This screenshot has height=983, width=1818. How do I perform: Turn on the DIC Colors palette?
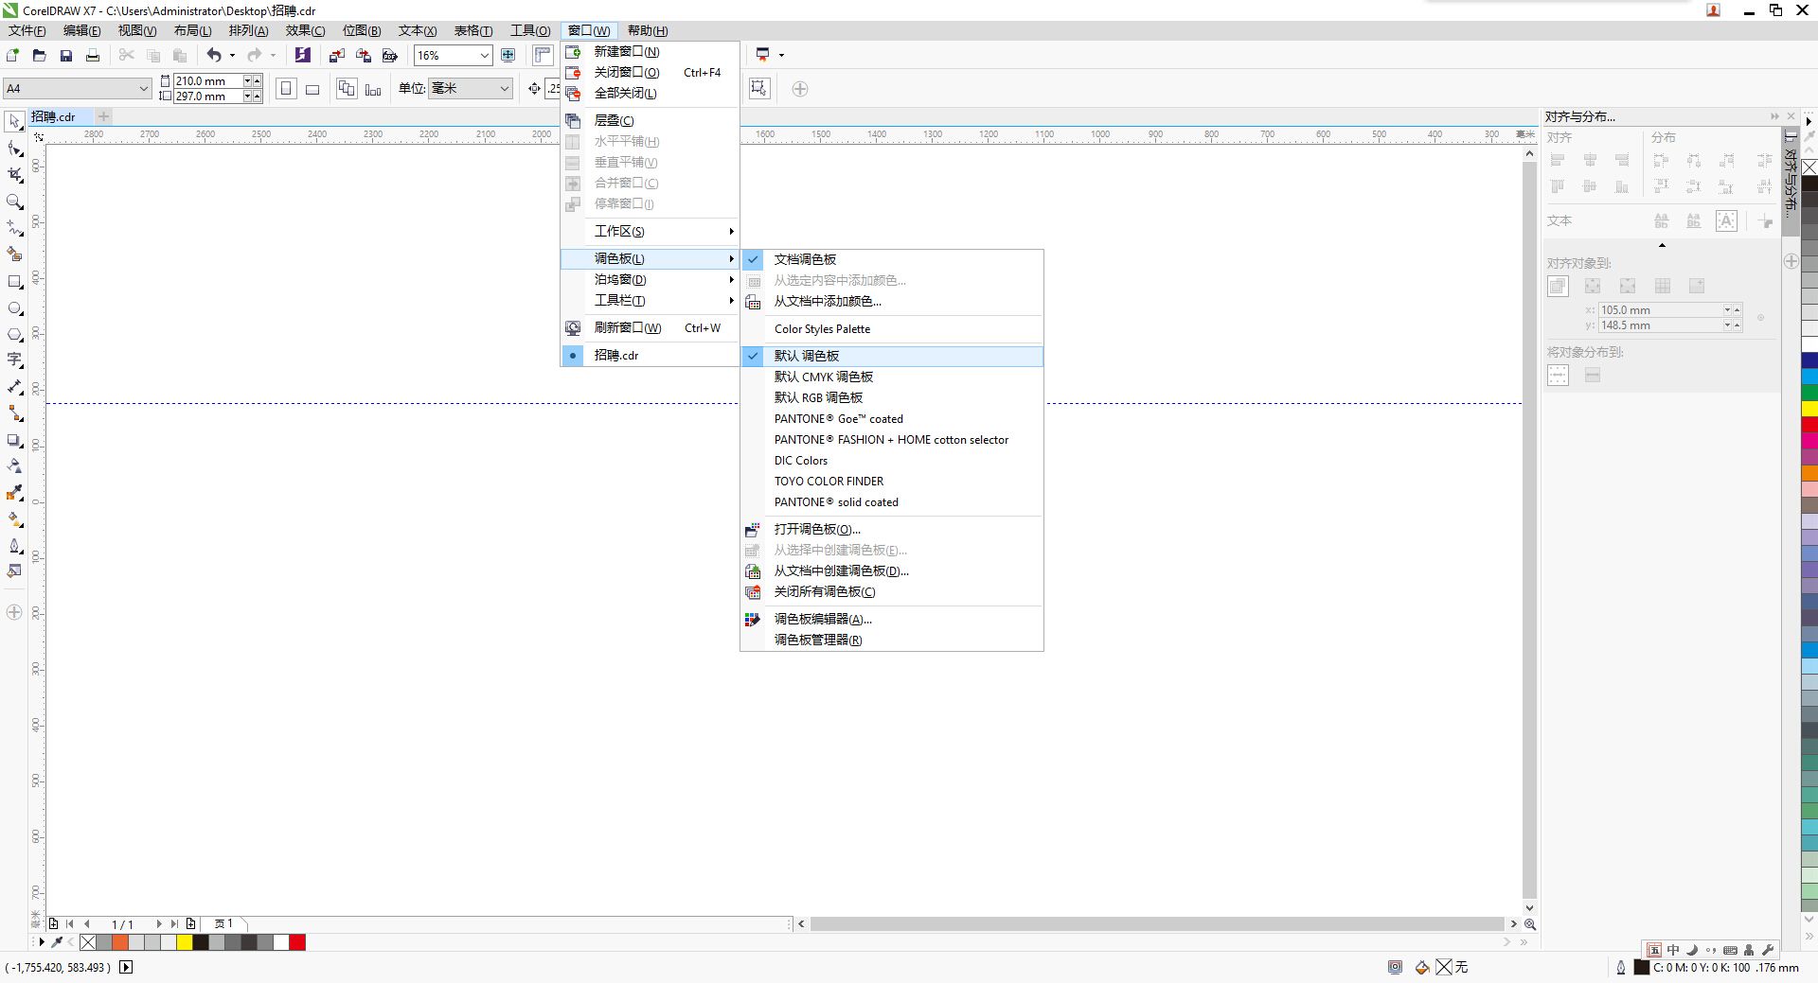891,461
